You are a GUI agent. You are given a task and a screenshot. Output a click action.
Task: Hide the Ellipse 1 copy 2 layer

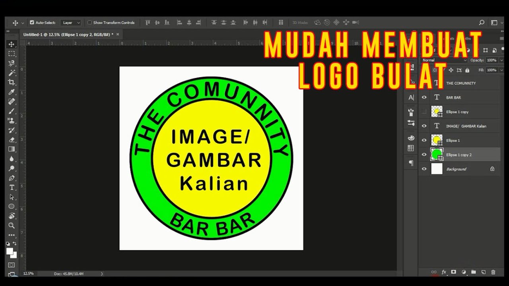click(x=424, y=155)
